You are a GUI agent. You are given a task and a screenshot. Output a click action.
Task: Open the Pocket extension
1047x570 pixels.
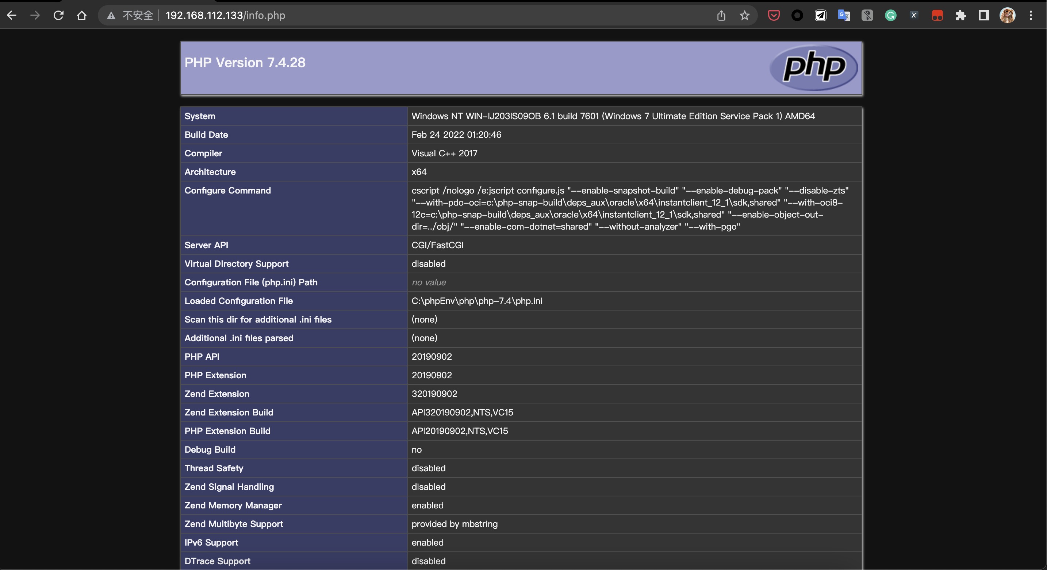[x=774, y=15]
